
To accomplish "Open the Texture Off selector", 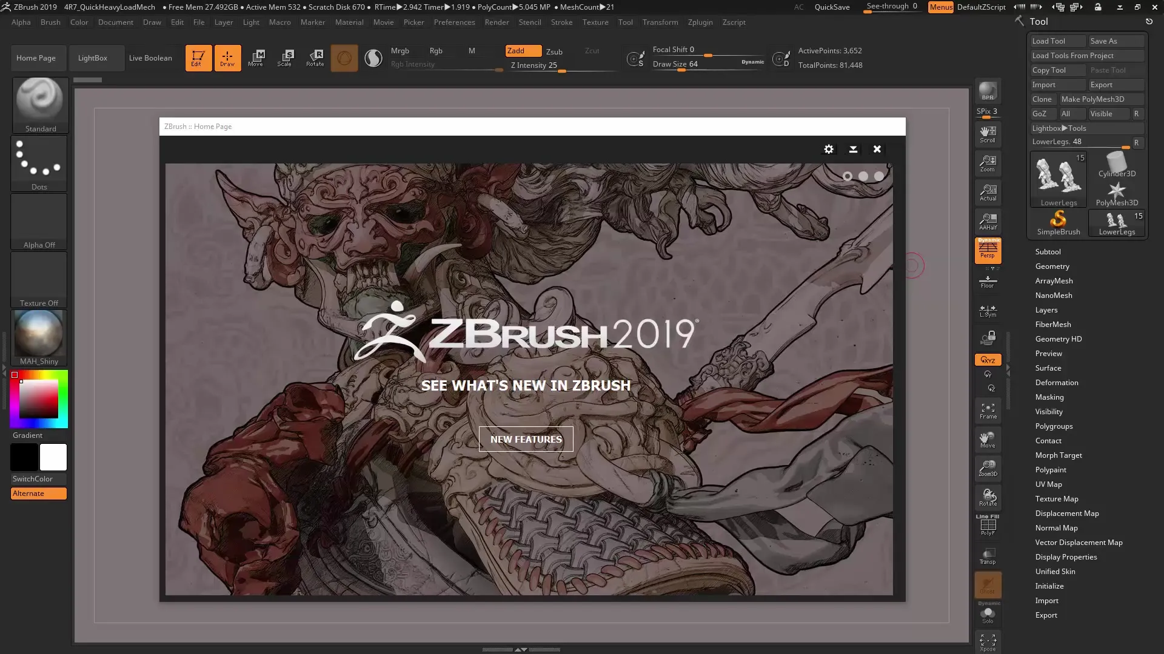I will point(39,280).
